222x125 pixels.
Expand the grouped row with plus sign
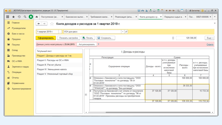pyautogui.click(x=86, y=95)
